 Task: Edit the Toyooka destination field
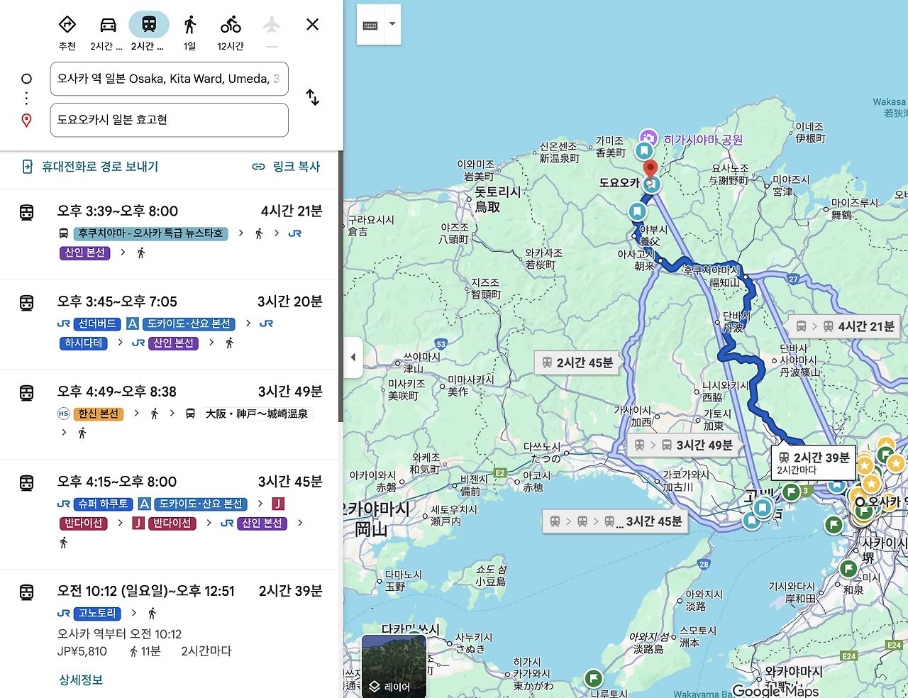(170, 120)
